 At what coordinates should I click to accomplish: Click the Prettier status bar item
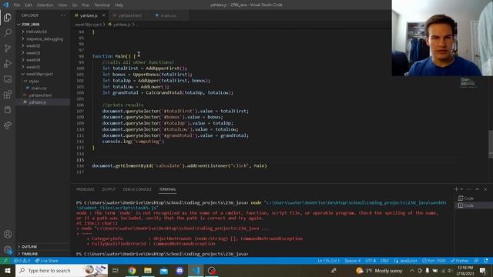[x=460, y=261]
